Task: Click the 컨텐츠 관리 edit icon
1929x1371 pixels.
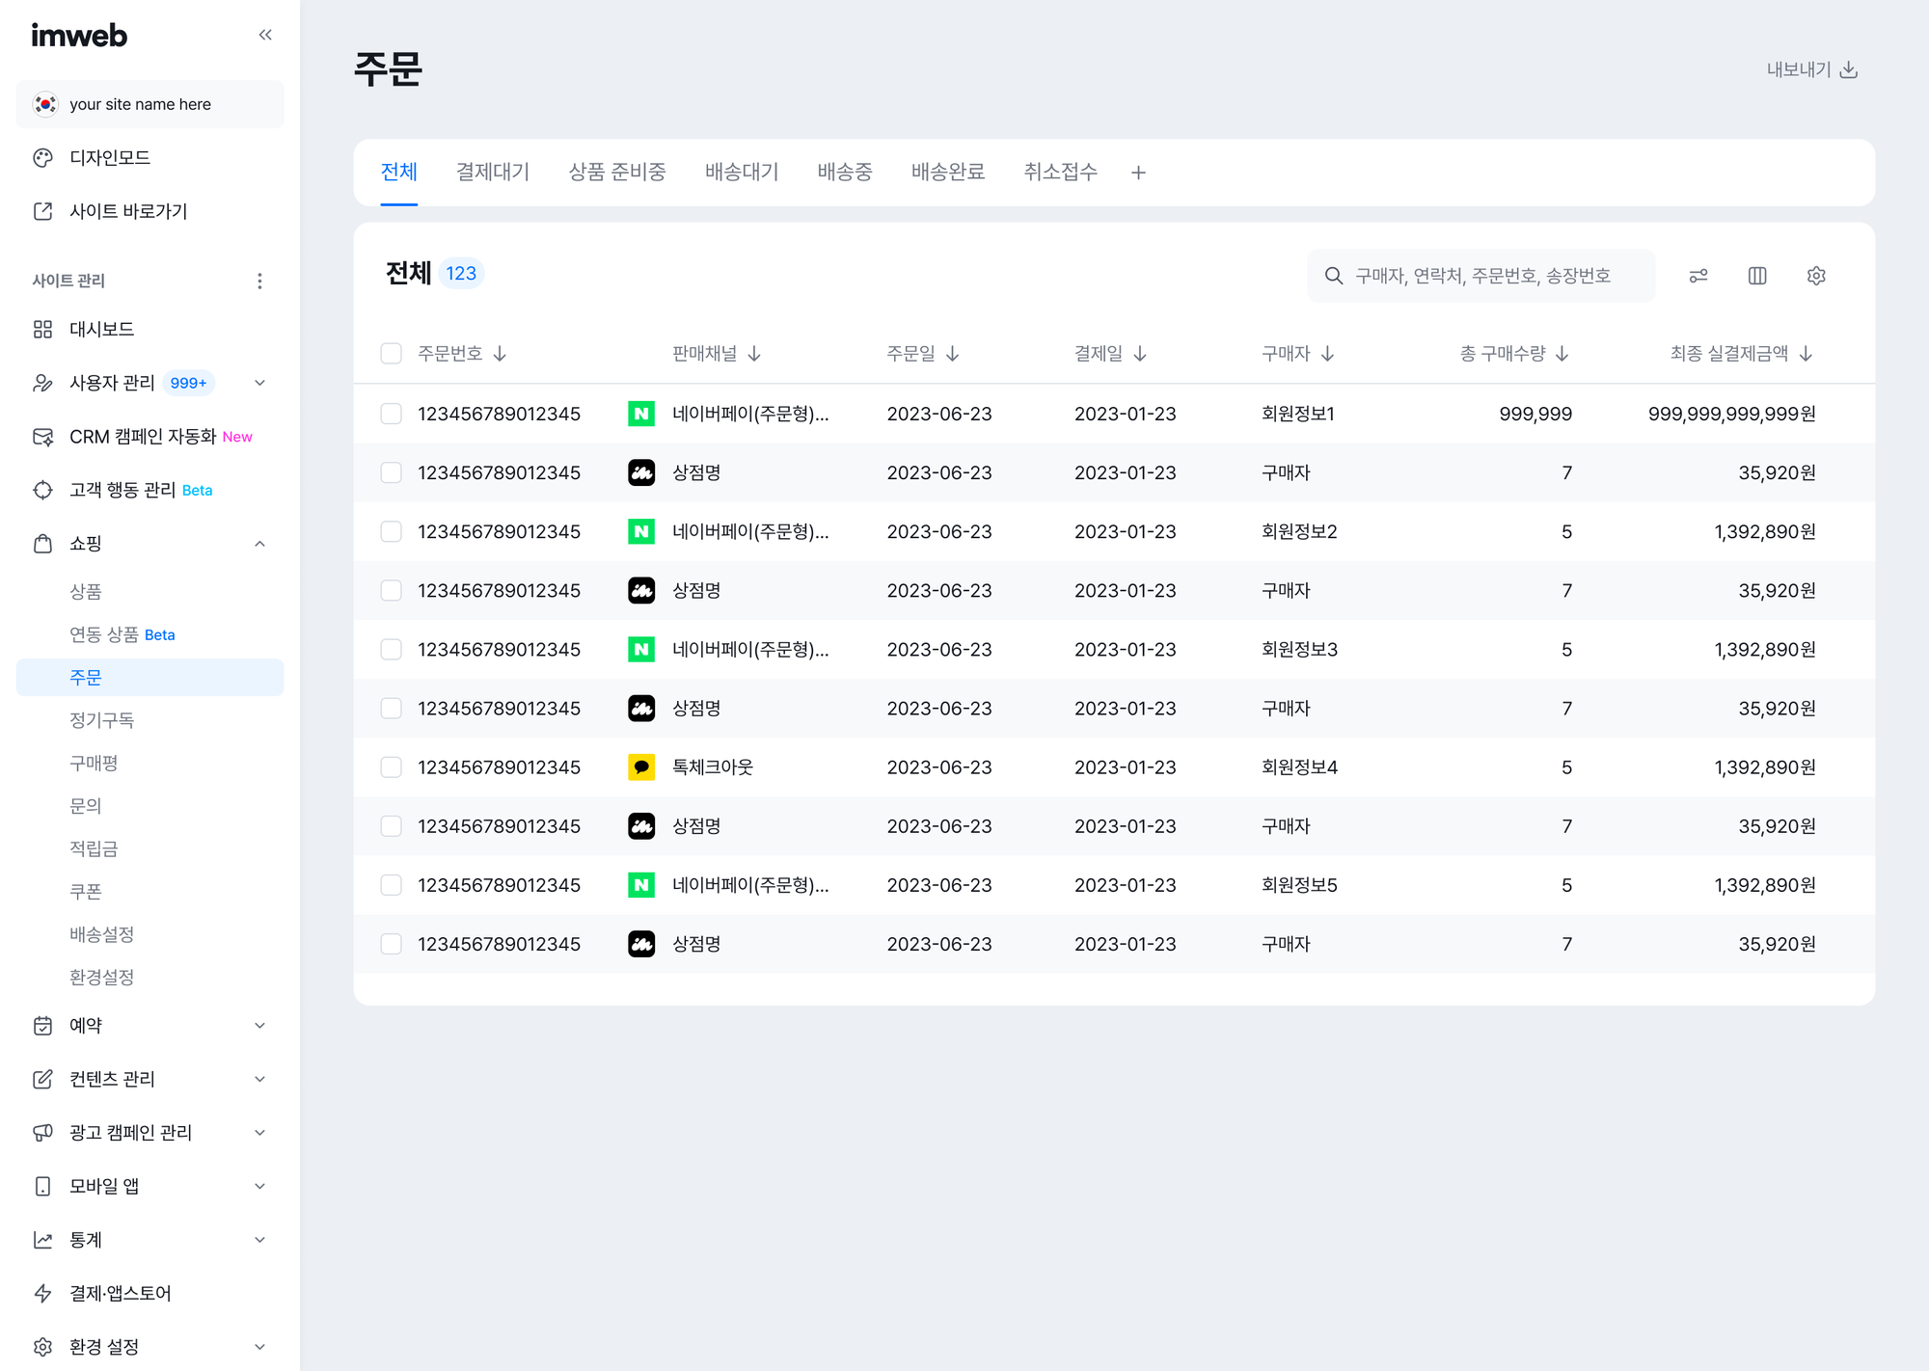Action: (42, 1079)
